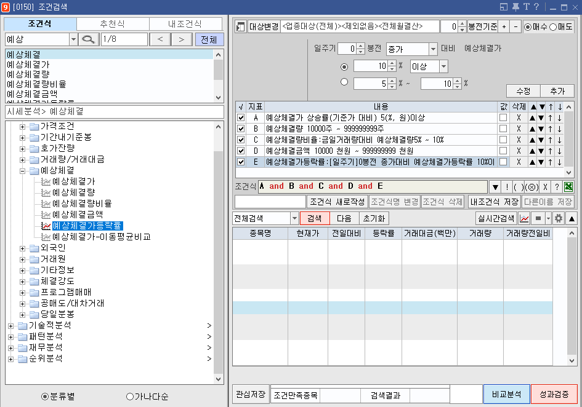Image resolution: width=582 pixels, height=407 pixels.
Task: Select the NOT (!) operator icon
Action: pos(506,187)
